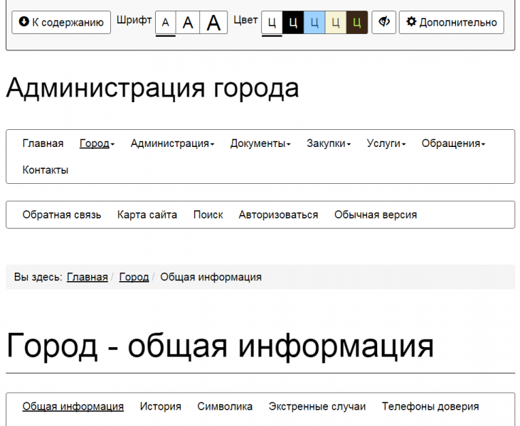The height and width of the screenshot is (426, 520).
Task: Click 'Главная' in the breadcrumb trail
Action: [x=87, y=277]
